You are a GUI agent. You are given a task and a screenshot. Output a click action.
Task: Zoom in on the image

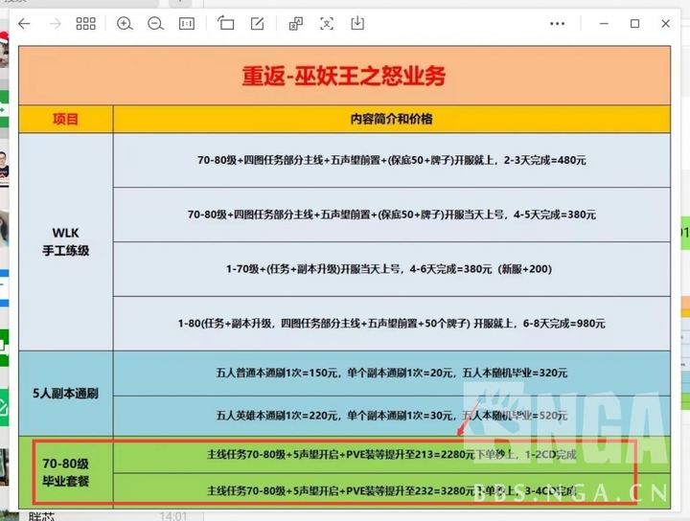[x=125, y=23]
